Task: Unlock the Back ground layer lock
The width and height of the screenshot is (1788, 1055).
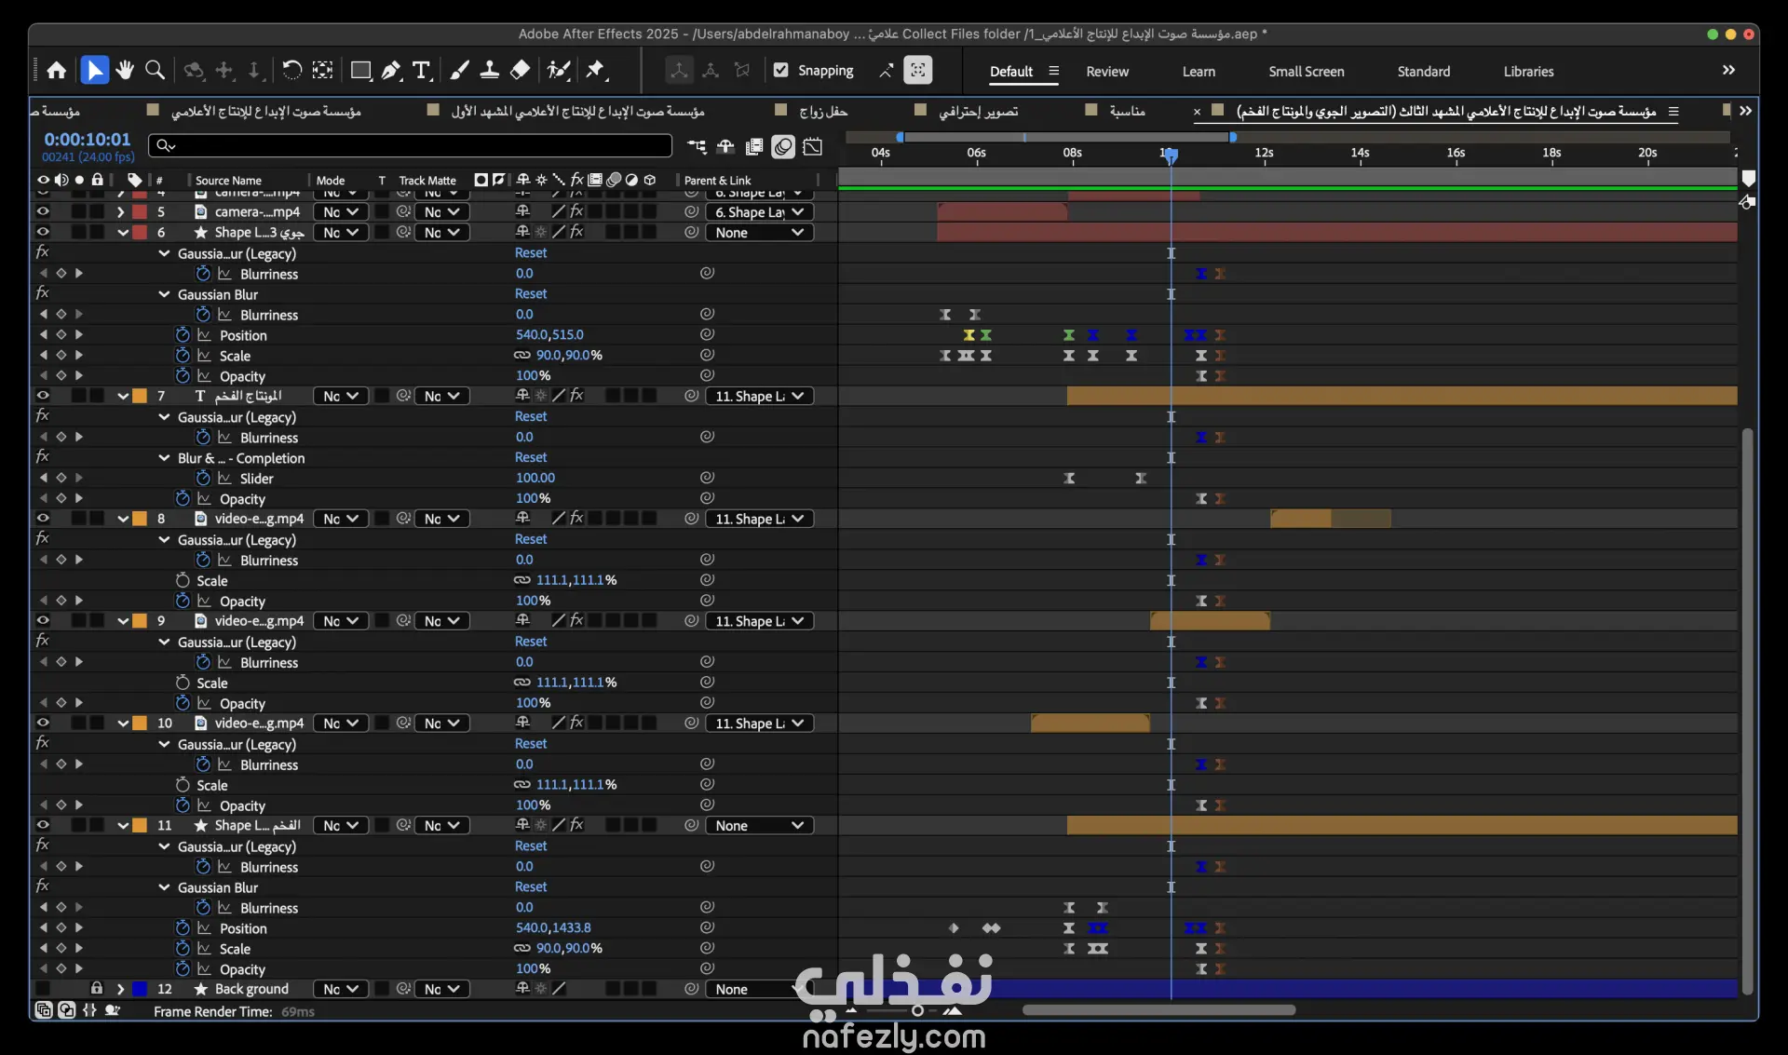Action: pyautogui.click(x=97, y=989)
